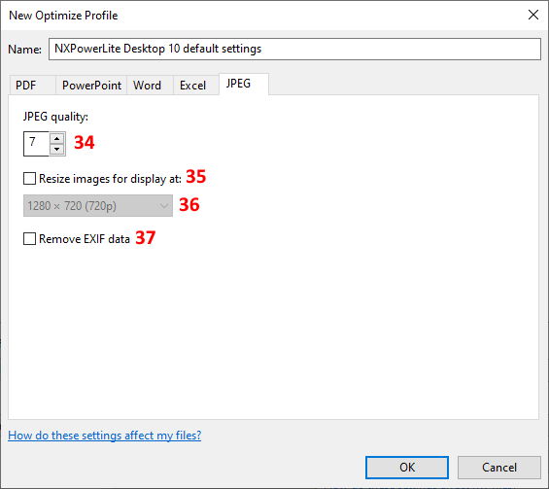Decrease JPEG quality with the down arrow
Image resolution: width=549 pixels, height=489 pixels.
click(56, 149)
